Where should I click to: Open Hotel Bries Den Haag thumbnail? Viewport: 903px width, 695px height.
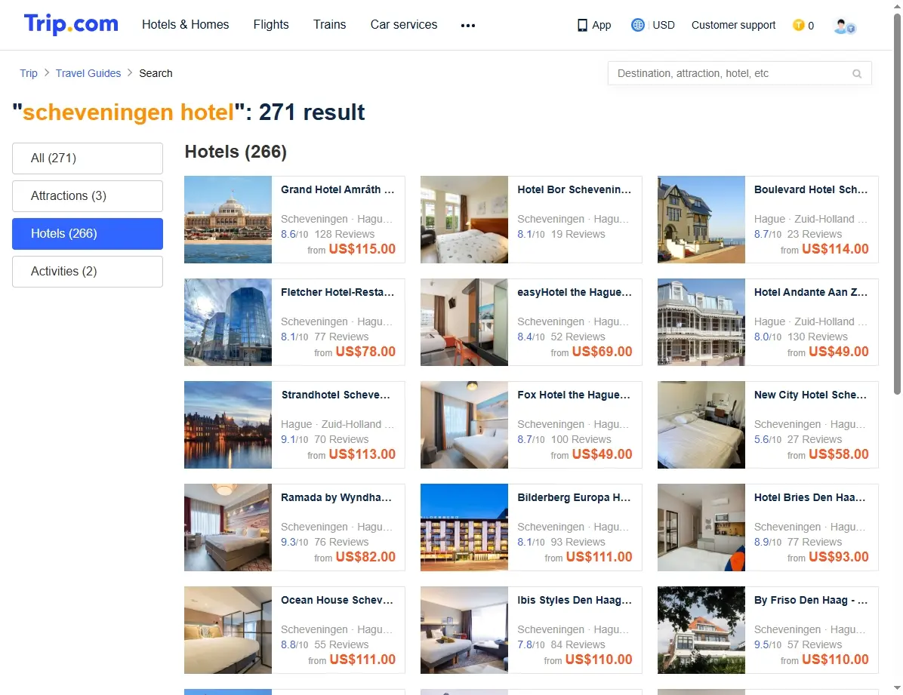coord(701,527)
